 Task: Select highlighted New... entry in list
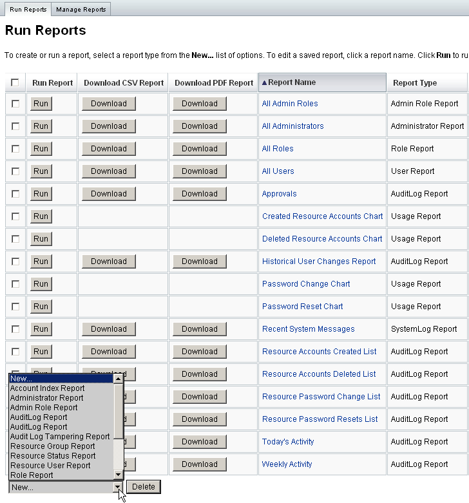point(61,379)
